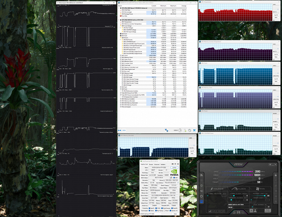The width and height of the screenshot is (282, 217).
Task: Click the Lookup button in GPU-Z
Action: (x=175, y=167)
